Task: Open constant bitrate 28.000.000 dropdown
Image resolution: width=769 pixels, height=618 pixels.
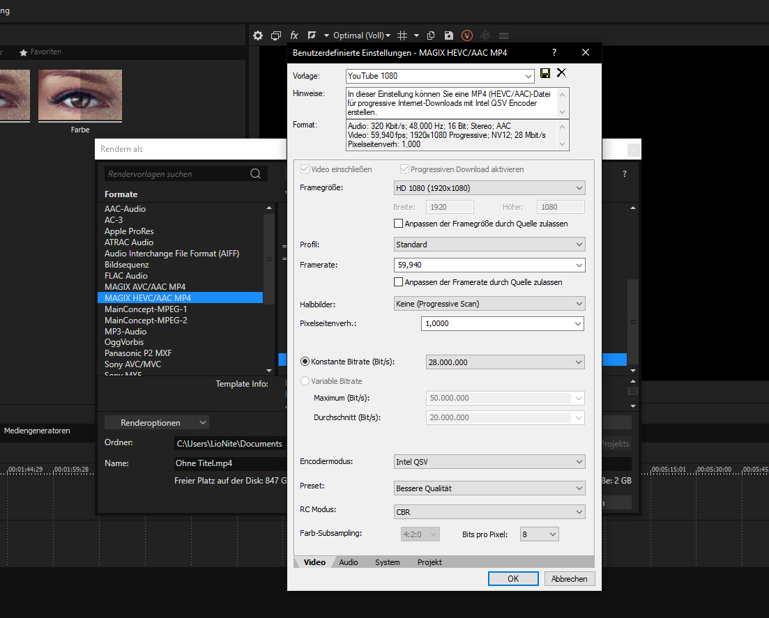Action: pos(505,362)
